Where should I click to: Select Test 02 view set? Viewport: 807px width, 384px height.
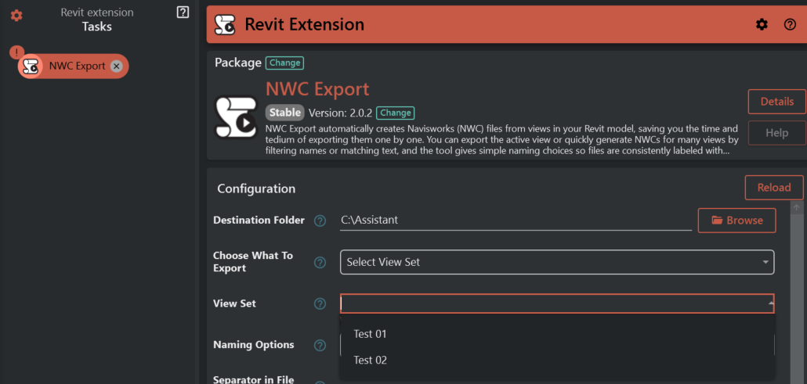[x=557, y=361]
